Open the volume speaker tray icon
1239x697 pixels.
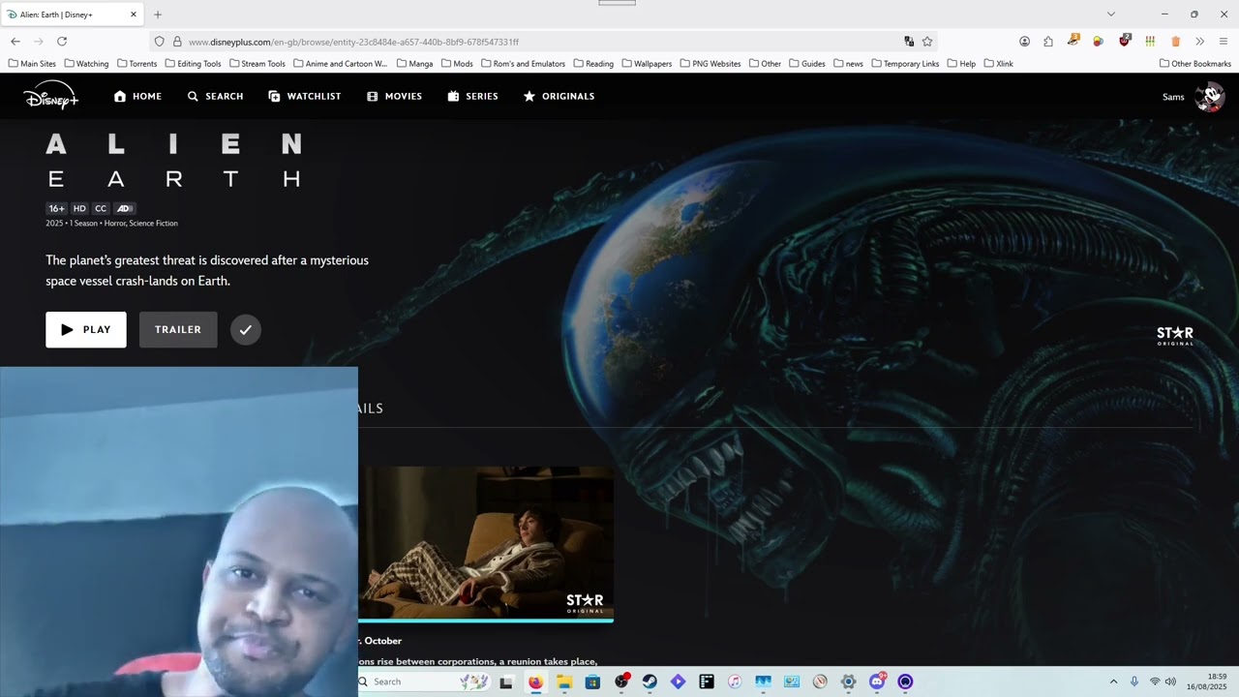pyautogui.click(x=1170, y=682)
